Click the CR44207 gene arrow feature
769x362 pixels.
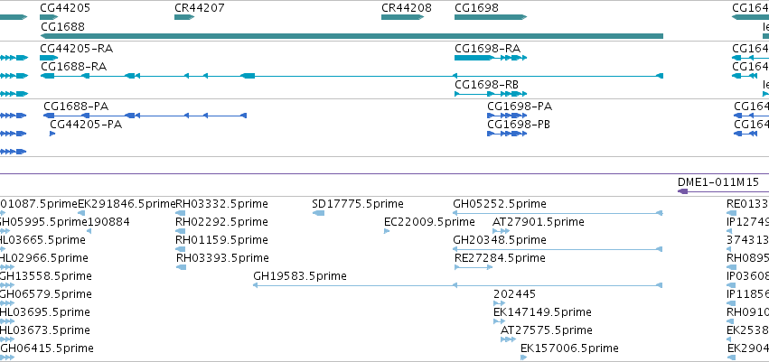coord(184,17)
